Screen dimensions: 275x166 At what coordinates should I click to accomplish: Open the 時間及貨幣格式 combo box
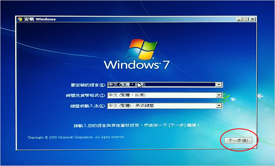pyautogui.click(x=165, y=95)
